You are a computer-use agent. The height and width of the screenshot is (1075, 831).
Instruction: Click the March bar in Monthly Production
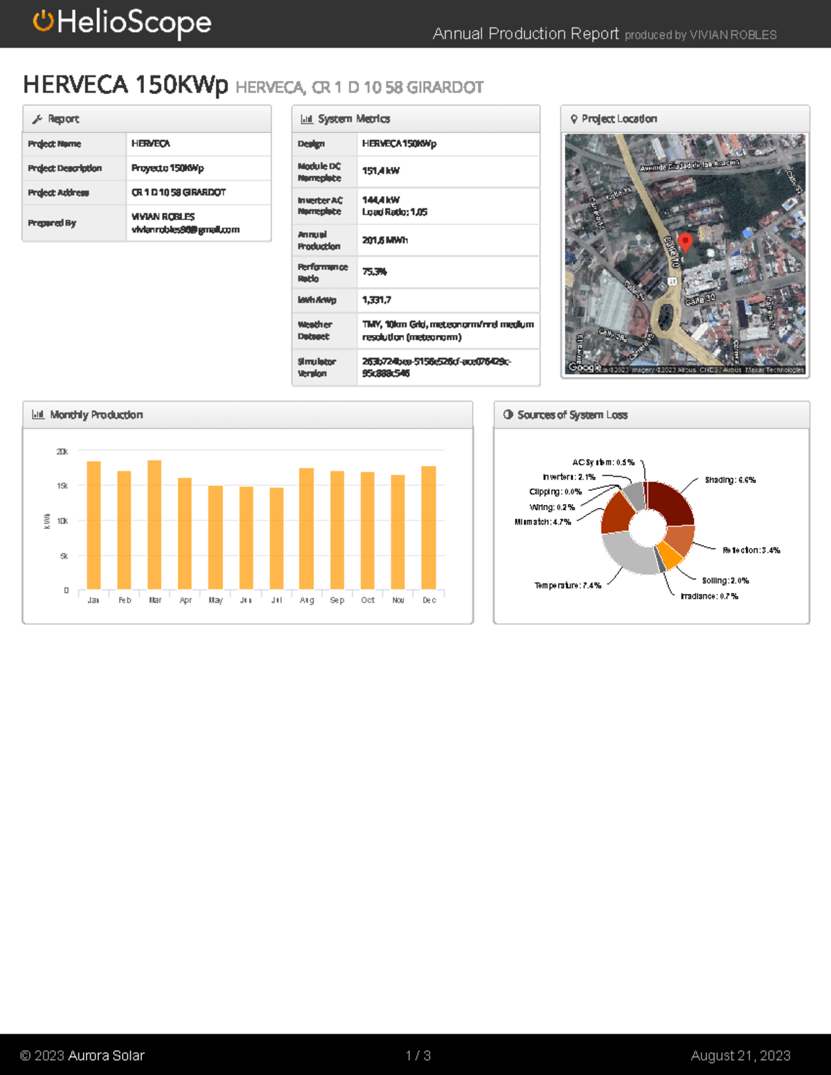click(155, 525)
